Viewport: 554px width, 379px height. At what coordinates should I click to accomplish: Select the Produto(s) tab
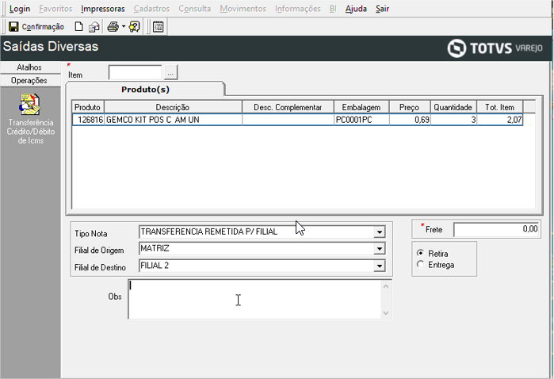145,90
